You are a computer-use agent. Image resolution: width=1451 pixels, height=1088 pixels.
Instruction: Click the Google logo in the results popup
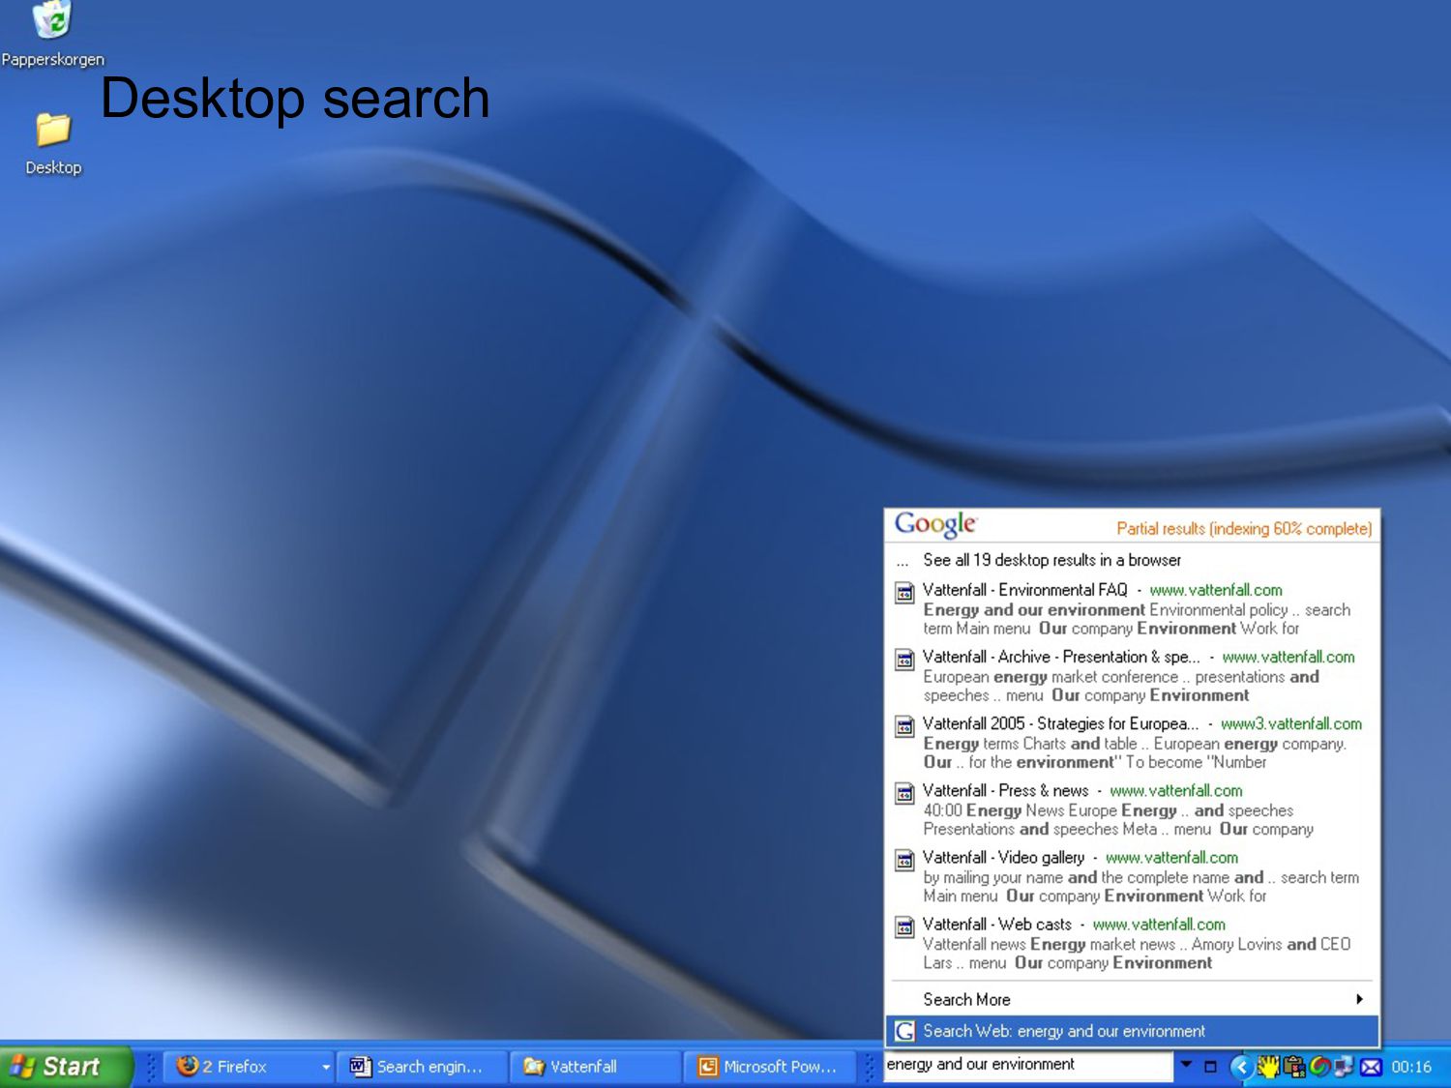coord(935,524)
